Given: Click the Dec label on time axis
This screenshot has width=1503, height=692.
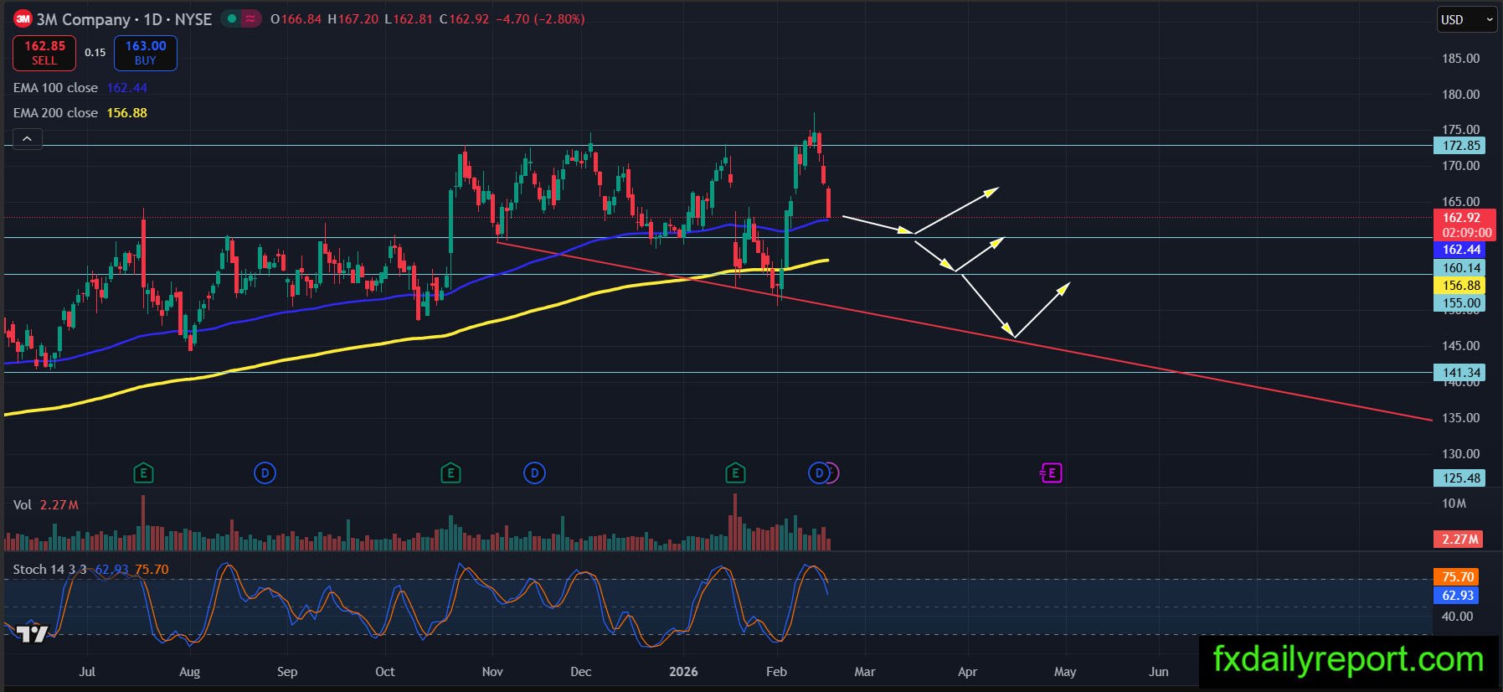Looking at the screenshot, I should (580, 672).
